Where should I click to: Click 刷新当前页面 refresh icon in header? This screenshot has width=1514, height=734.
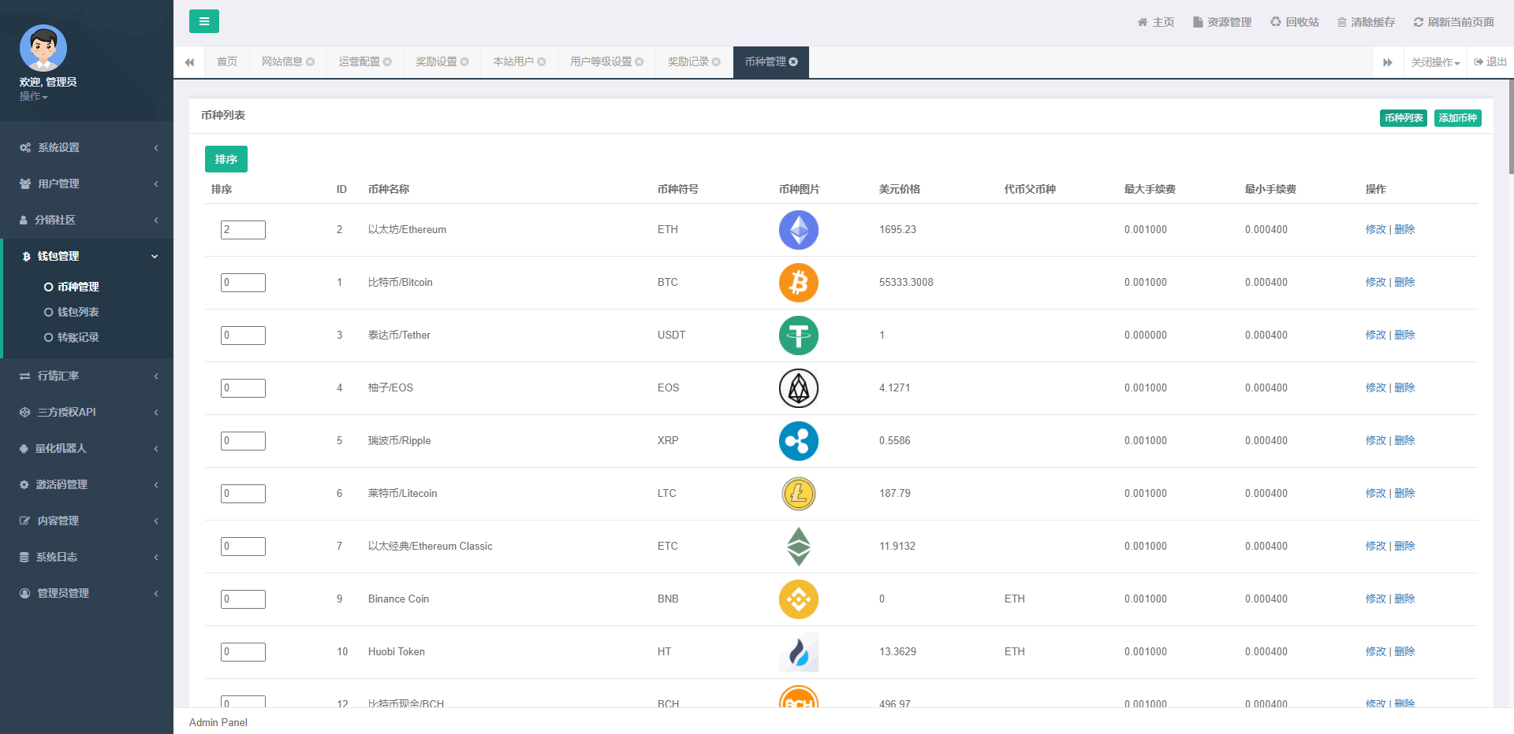tap(1418, 22)
